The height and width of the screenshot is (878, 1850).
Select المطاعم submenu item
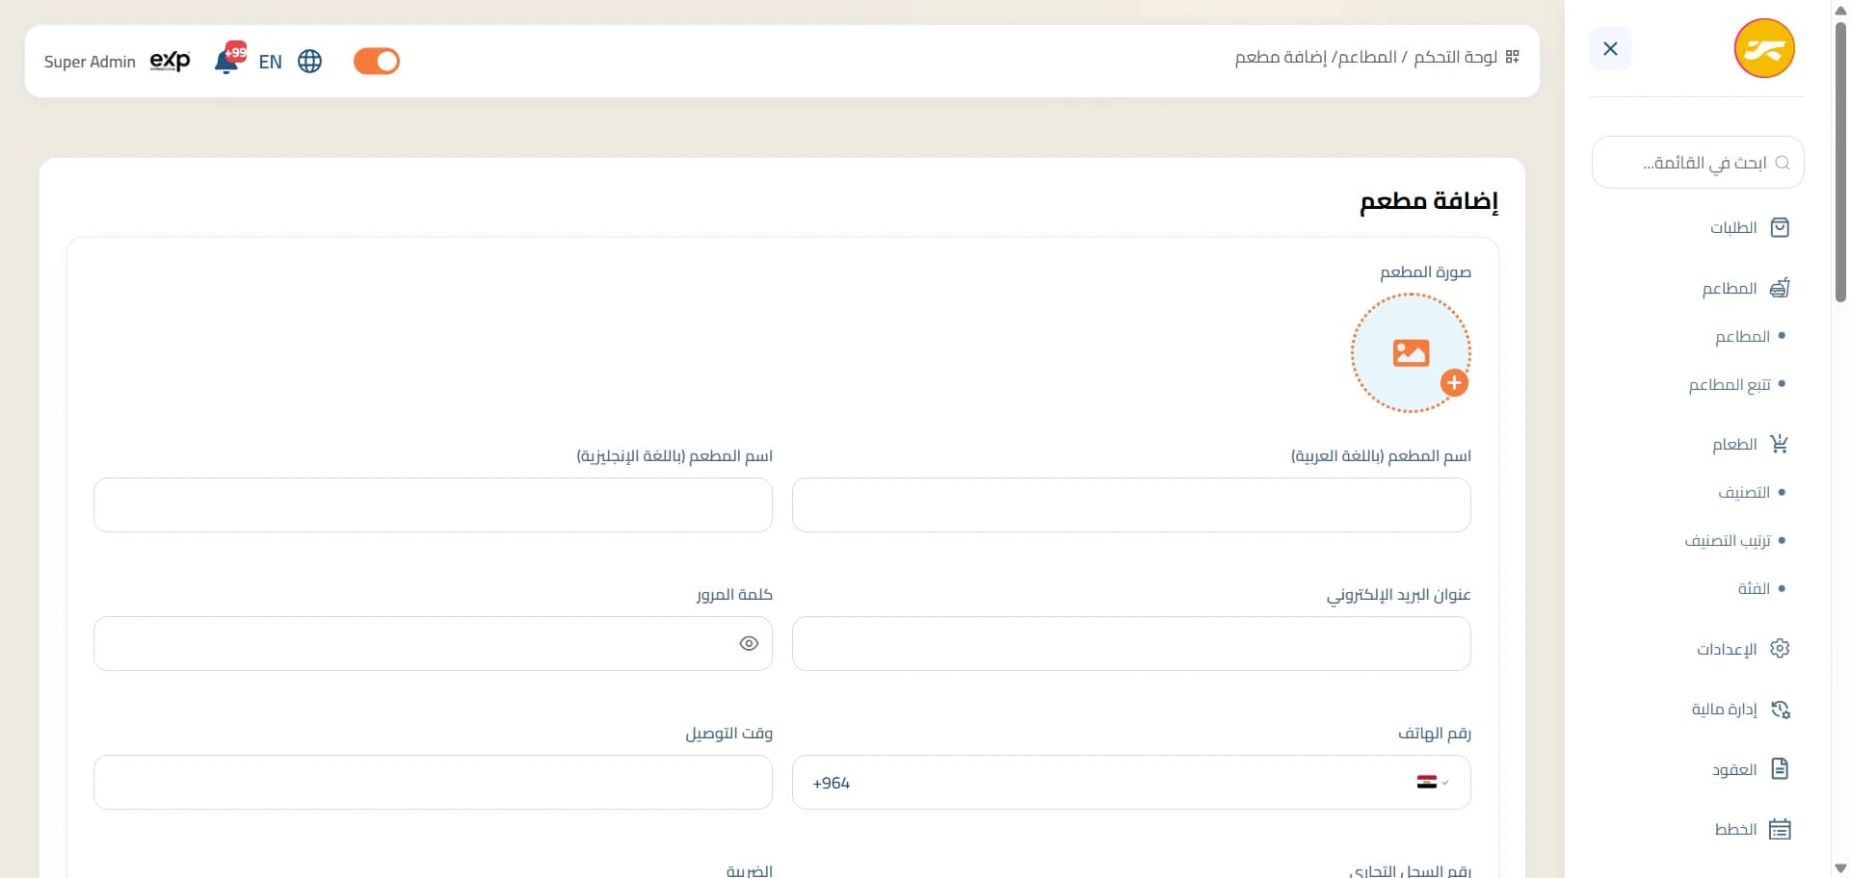click(1742, 336)
